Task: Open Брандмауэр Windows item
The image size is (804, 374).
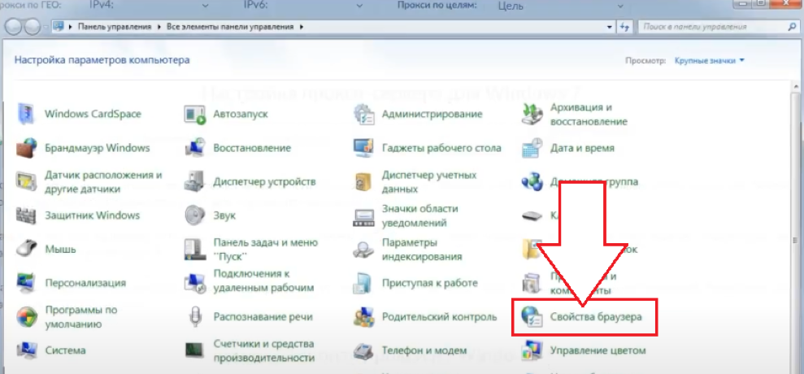Action: 83,148
